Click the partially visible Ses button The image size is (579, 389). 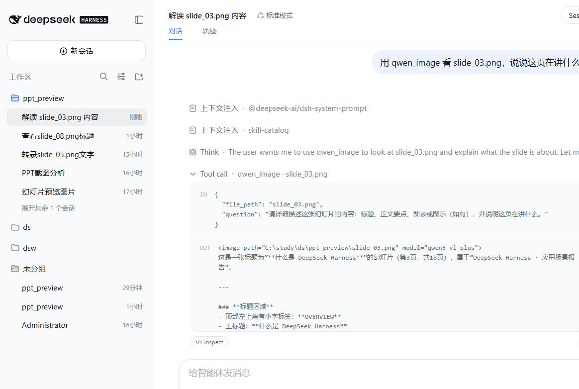(570, 15)
